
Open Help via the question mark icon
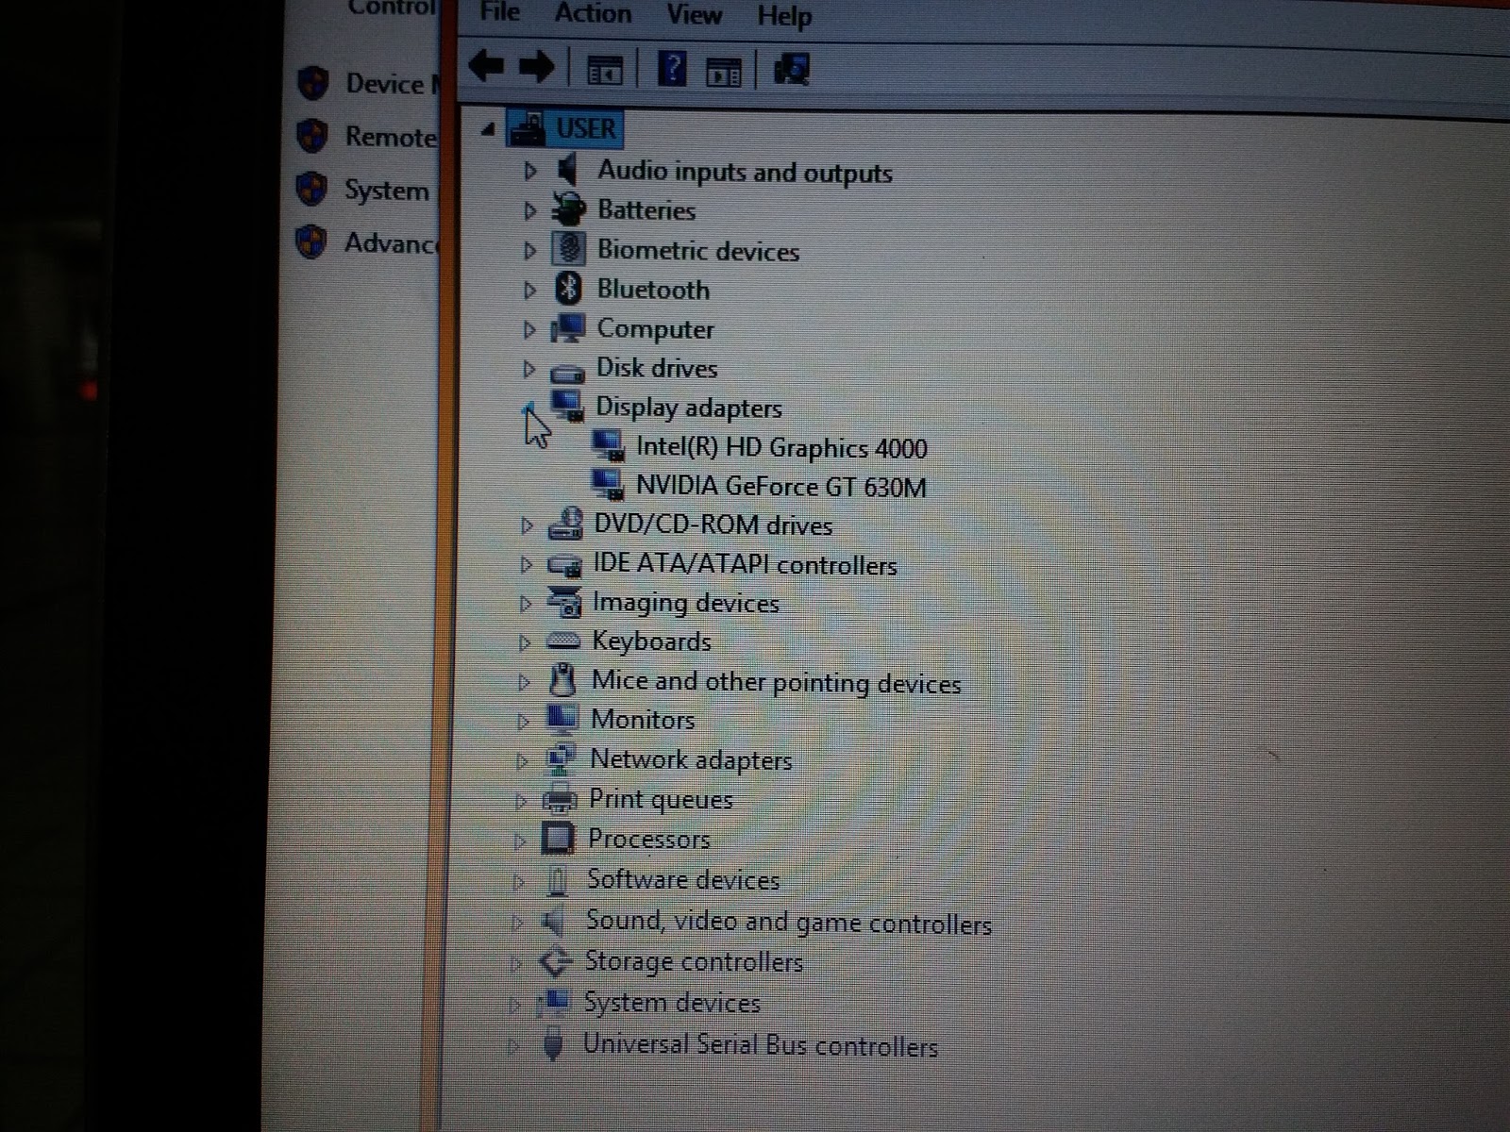(671, 69)
